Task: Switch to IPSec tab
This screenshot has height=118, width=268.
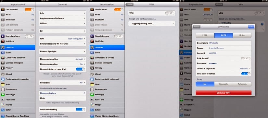Action: [242, 35]
